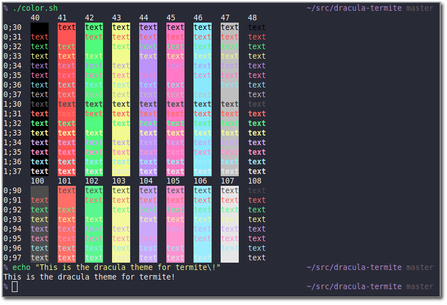Screen dimensions: 447x305
Task: Pick purple column 104 cell in row 0;90
Action: [148, 190]
